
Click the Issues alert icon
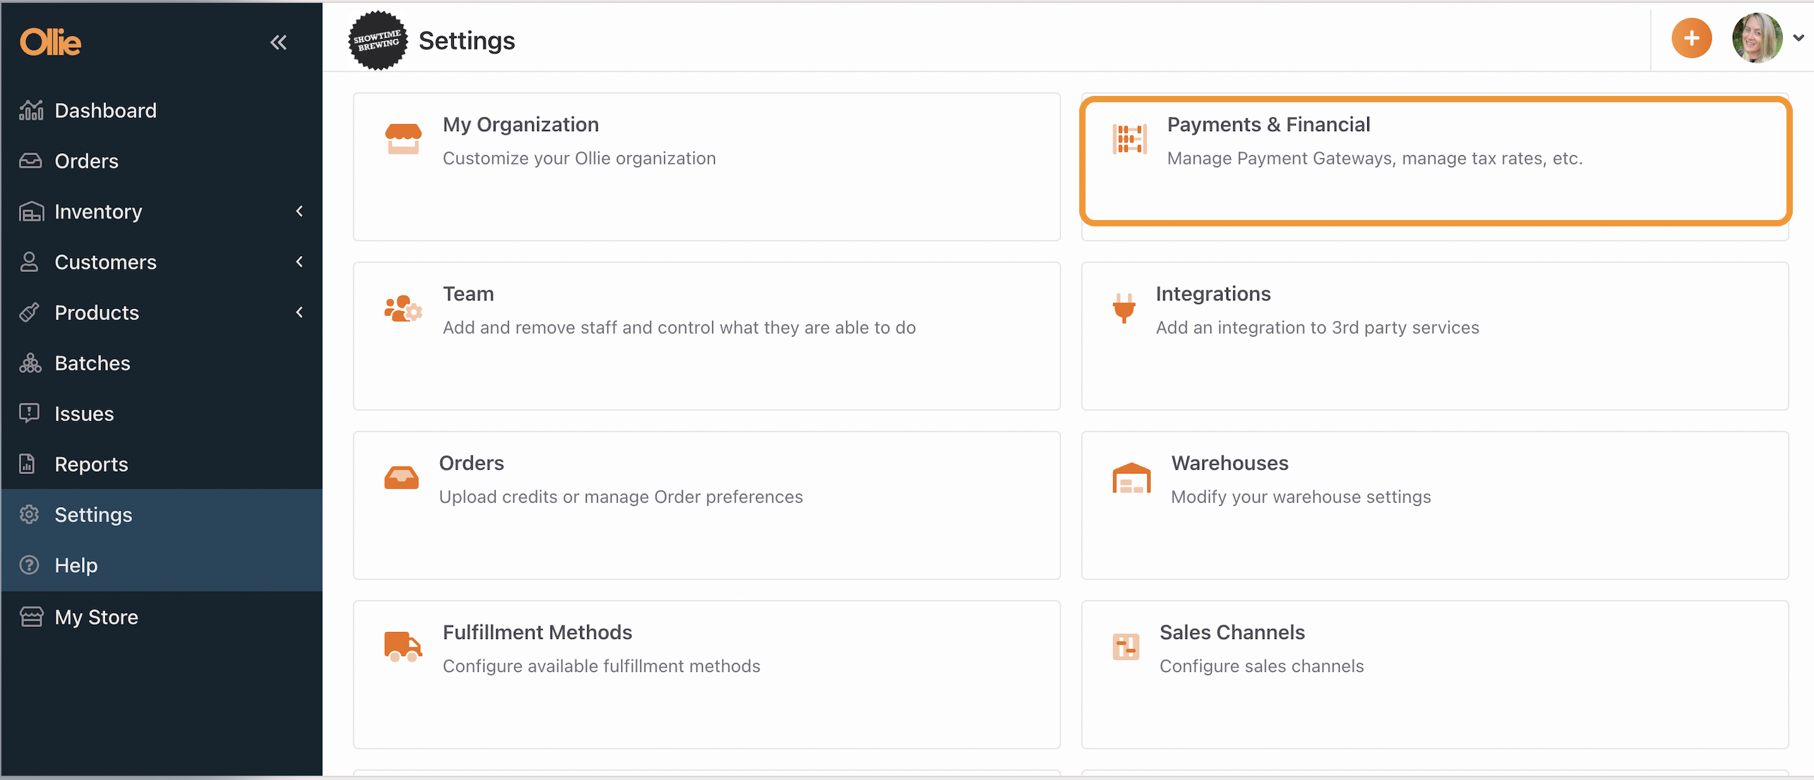click(29, 413)
